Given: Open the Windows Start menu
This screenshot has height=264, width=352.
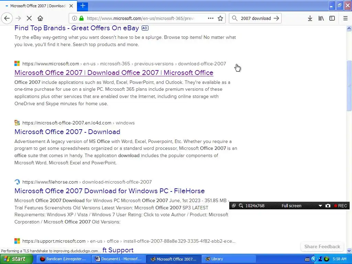Looking at the screenshot, I should tap(16, 259).
